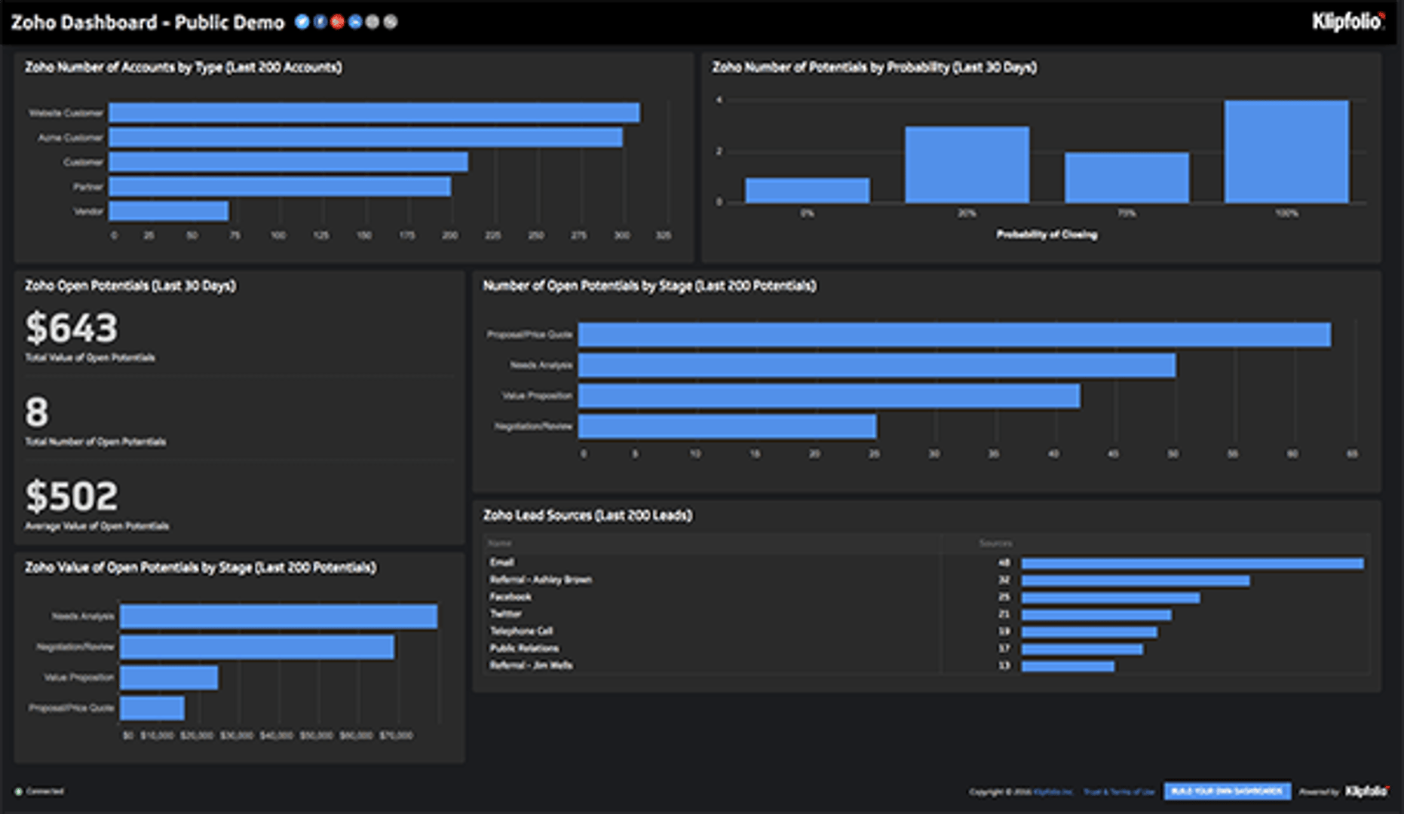
Task: Click the Name column header in Lead Sources
Action: 500,543
